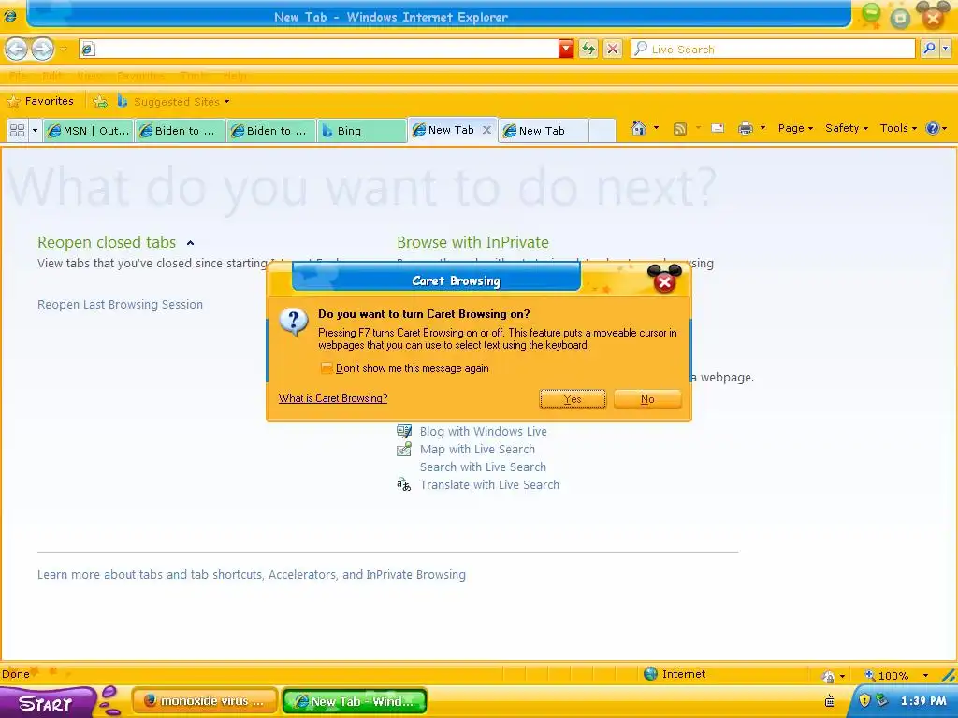The image size is (958, 718).
Task: Click the browser Back arrow button
Action: click(x=17, y=49)
